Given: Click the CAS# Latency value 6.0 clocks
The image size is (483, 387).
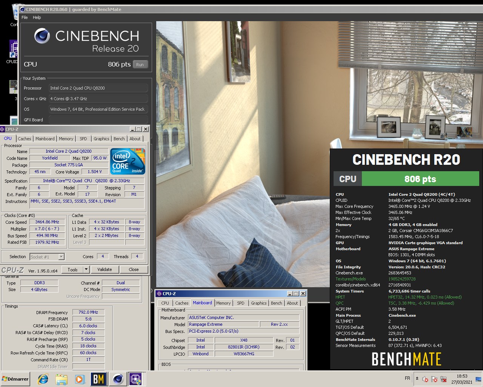Looking at the screenshot, I should pyautogui.click(x=88, y=326).
